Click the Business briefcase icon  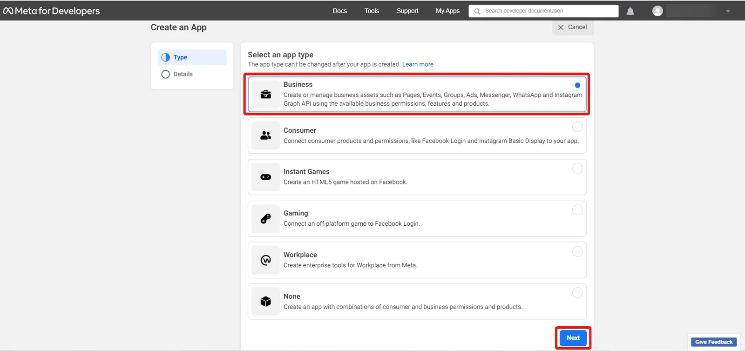(266, 94)
